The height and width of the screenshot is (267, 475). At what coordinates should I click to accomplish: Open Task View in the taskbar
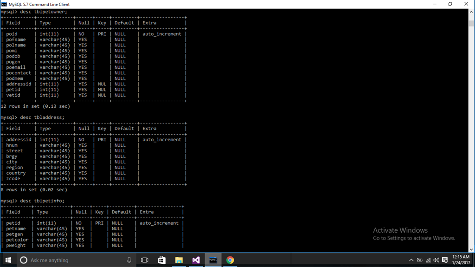[145, 260]
